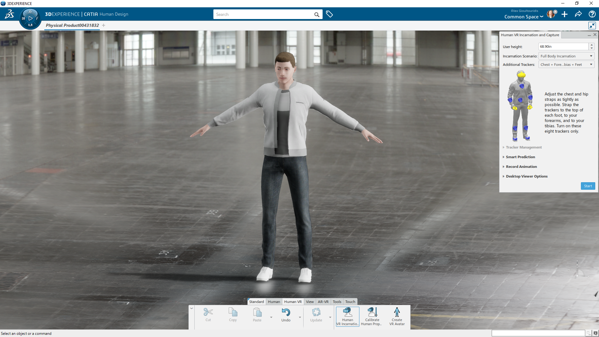
Task: Click the compass play button
Action: (30, 18)
